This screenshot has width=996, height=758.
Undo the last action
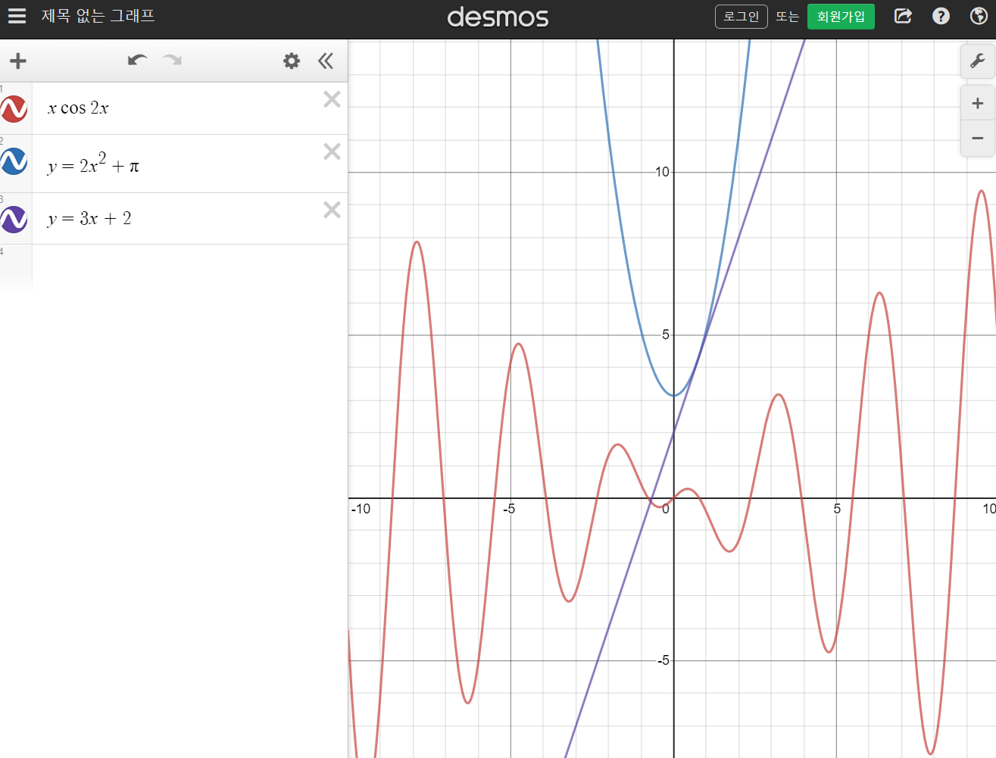tap(137, 61)
